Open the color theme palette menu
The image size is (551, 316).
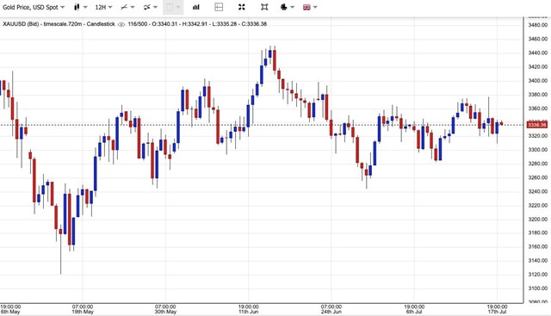point(284,7)
